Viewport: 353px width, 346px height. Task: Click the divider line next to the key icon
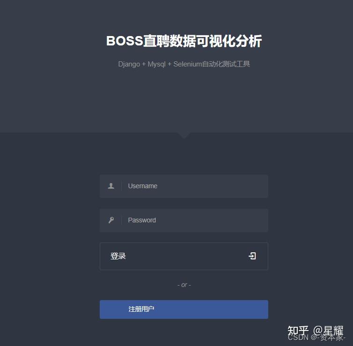[x=122, y=220]
